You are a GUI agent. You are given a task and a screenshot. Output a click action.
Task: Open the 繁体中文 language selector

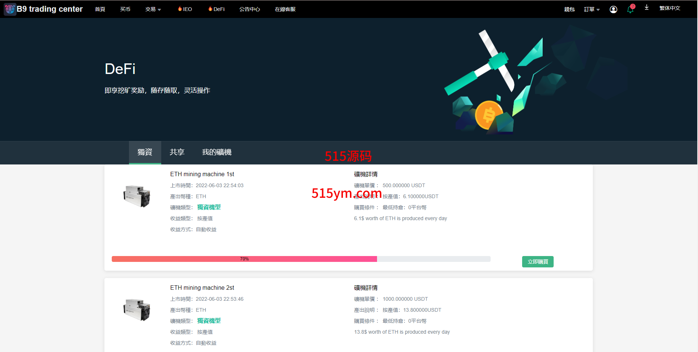pos(670,8)
